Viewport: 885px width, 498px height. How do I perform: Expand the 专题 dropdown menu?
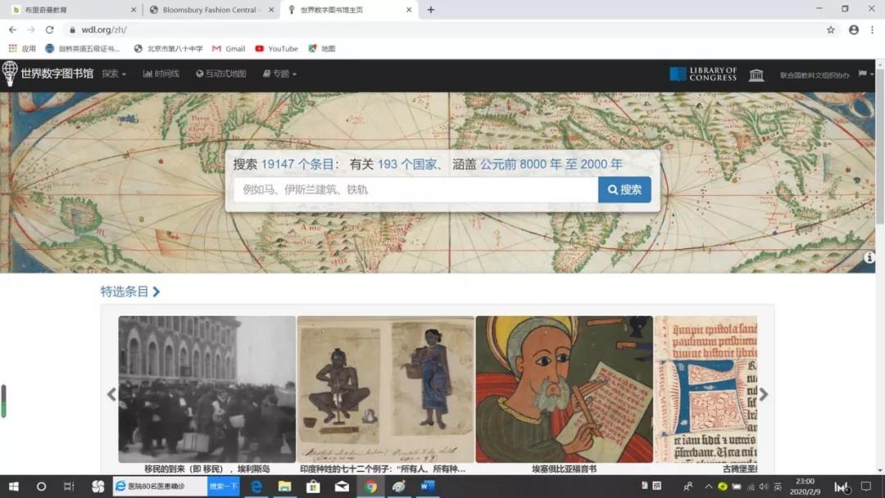pyautogui.click(x=279, y=74)
